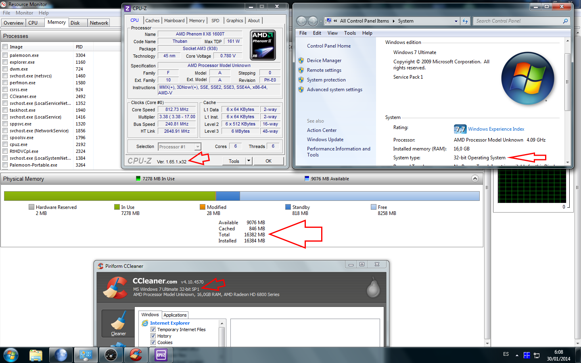This screenshot has height=363, width=581.
Task: Check the dwm.exe process checkbox
Action: pyautogui.click(x=5, y=69)
